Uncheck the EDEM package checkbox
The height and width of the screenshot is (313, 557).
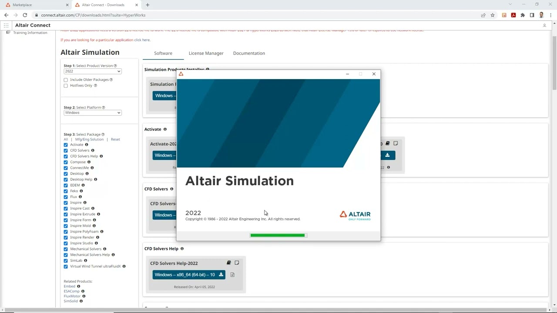(66, 185)
